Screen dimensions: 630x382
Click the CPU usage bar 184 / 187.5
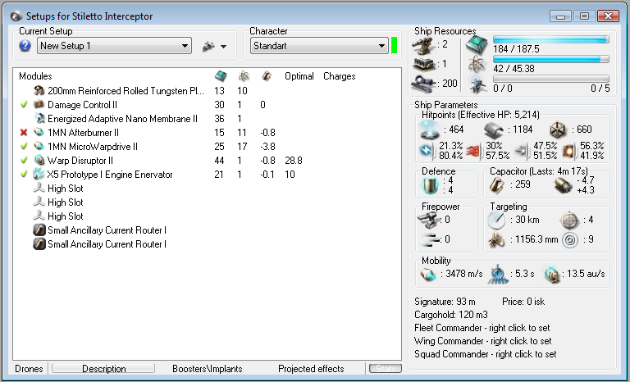[551, 39]
